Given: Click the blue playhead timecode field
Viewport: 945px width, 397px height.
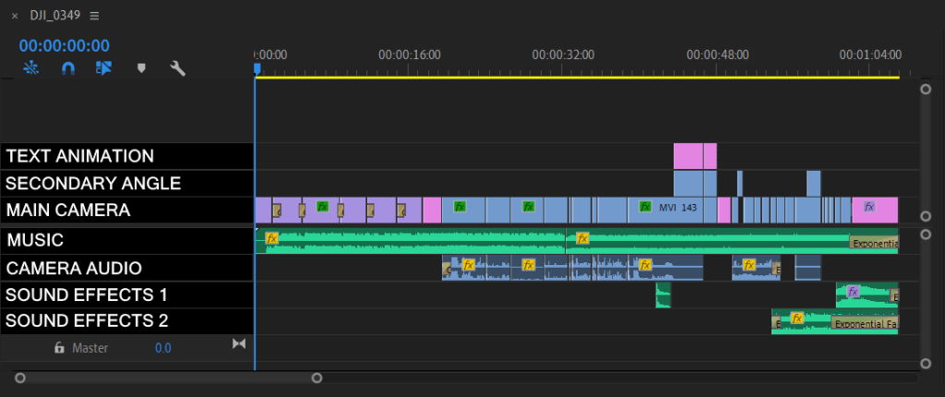Looking at the screenshot, I should click(x=64, y=45).
